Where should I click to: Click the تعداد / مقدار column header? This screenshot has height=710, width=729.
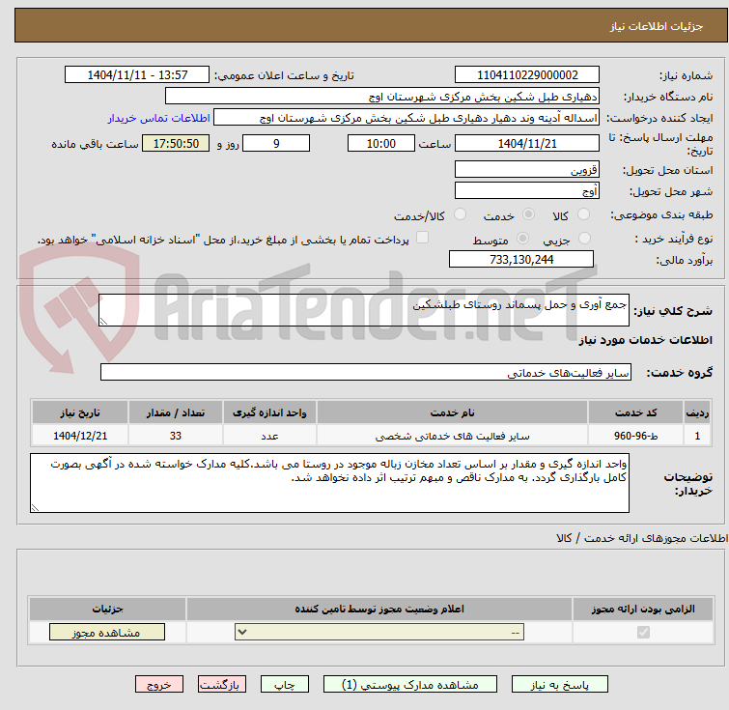coord(176,412)
